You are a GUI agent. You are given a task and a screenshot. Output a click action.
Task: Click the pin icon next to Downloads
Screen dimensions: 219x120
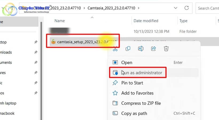pos(36,53)
